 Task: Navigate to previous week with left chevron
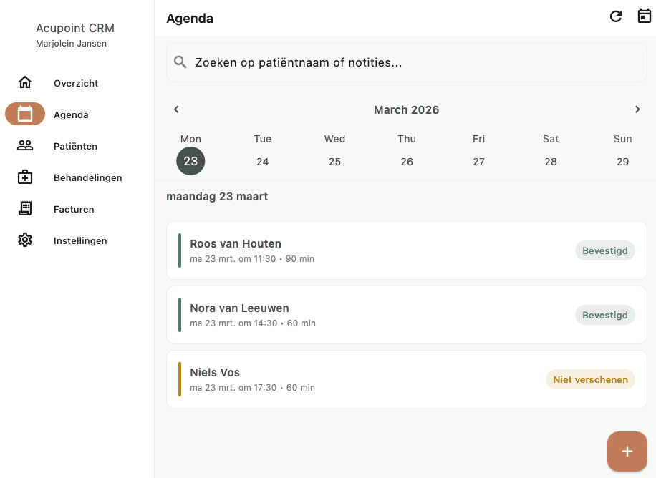pos(176,109)
